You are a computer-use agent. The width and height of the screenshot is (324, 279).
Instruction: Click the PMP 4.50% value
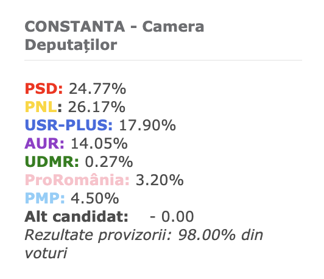(x=95, y=198)
